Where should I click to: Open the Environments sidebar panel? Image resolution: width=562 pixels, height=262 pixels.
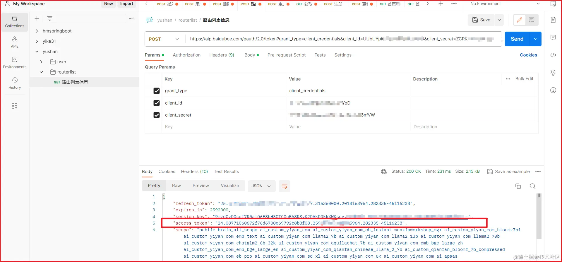[15, 63]
